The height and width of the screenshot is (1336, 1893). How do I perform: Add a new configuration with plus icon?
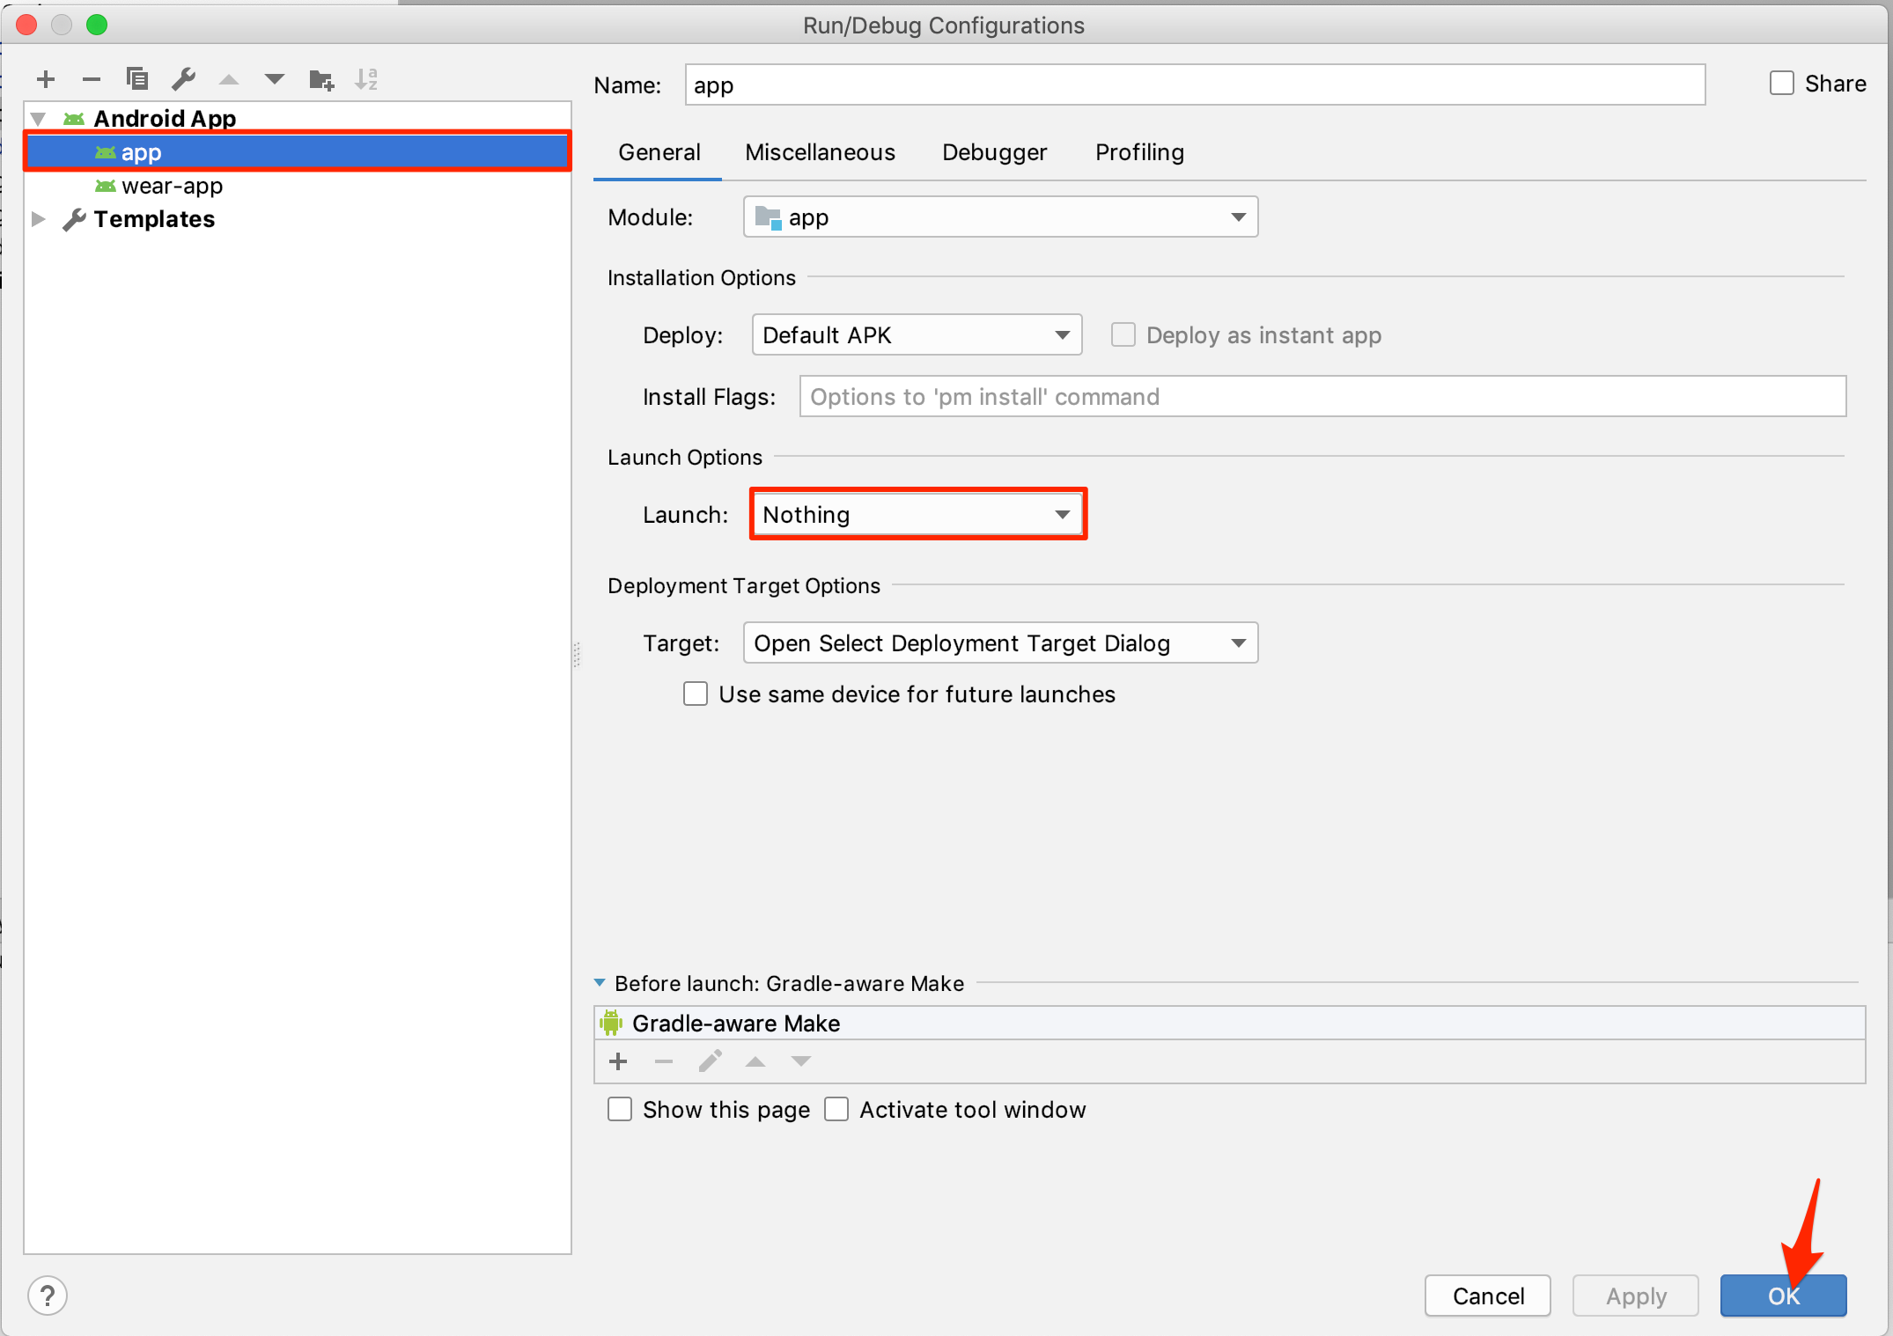[46, 79]
